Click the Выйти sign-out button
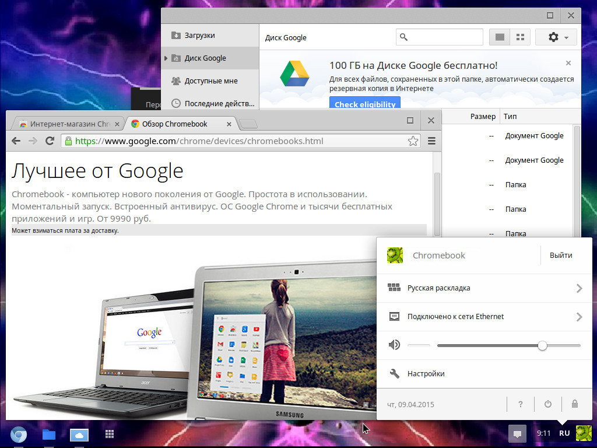The width and height of the screenshot is (597, 448). [x=561, y=256]
